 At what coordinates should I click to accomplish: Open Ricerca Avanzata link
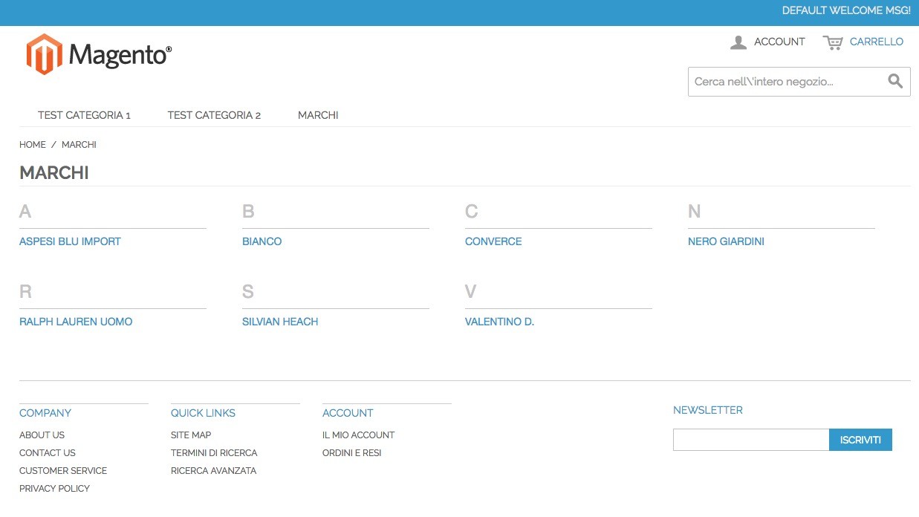tap(213, 471)
